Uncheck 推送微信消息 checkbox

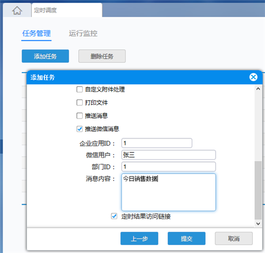(79, 129)
